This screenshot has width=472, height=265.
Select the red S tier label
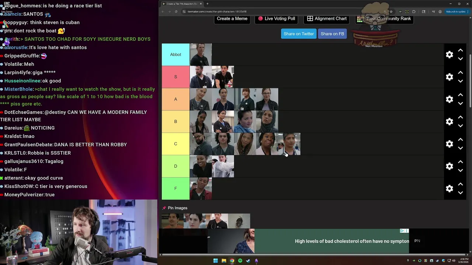pyautogui.click(x=176, y=77)
